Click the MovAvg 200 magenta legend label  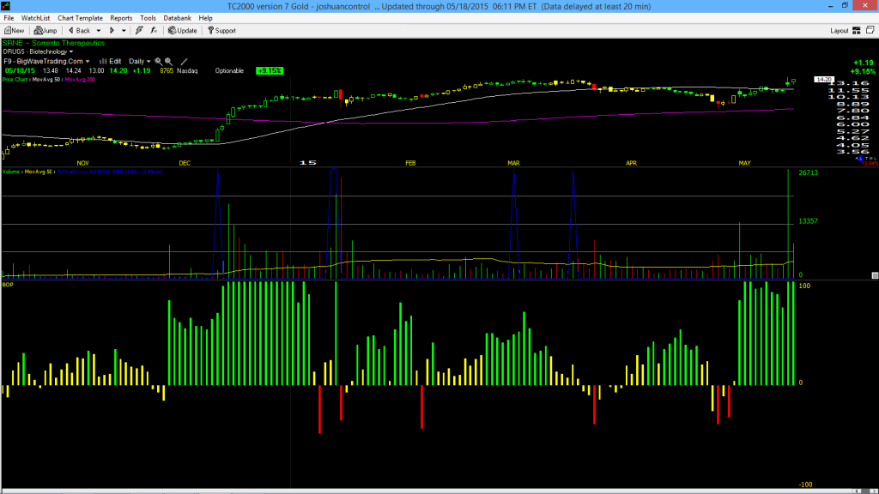pos(80,80)
